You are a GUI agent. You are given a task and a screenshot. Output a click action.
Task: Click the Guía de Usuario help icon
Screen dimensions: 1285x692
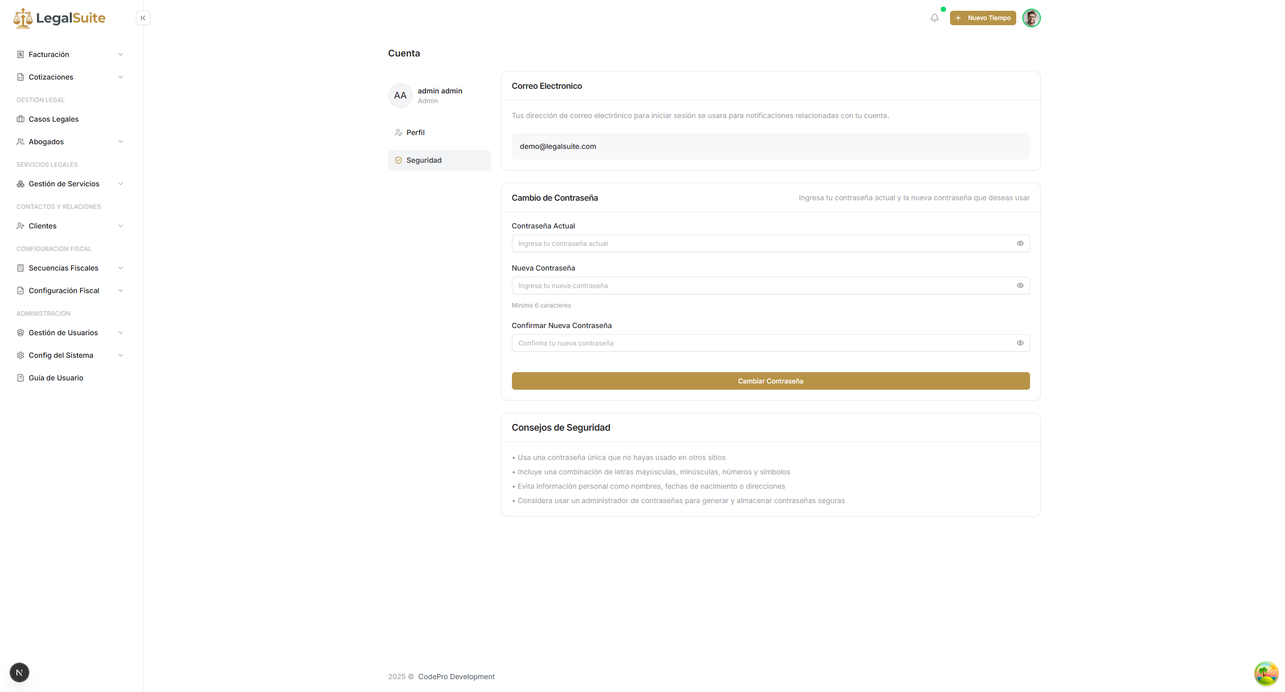21,378
